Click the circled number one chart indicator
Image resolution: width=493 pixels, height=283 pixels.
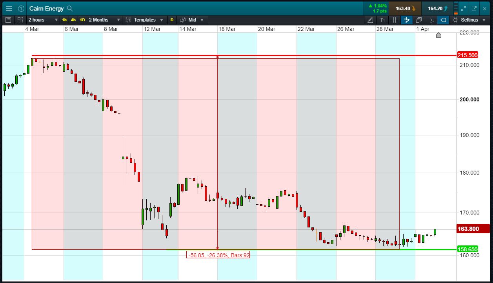click(21, 8)
